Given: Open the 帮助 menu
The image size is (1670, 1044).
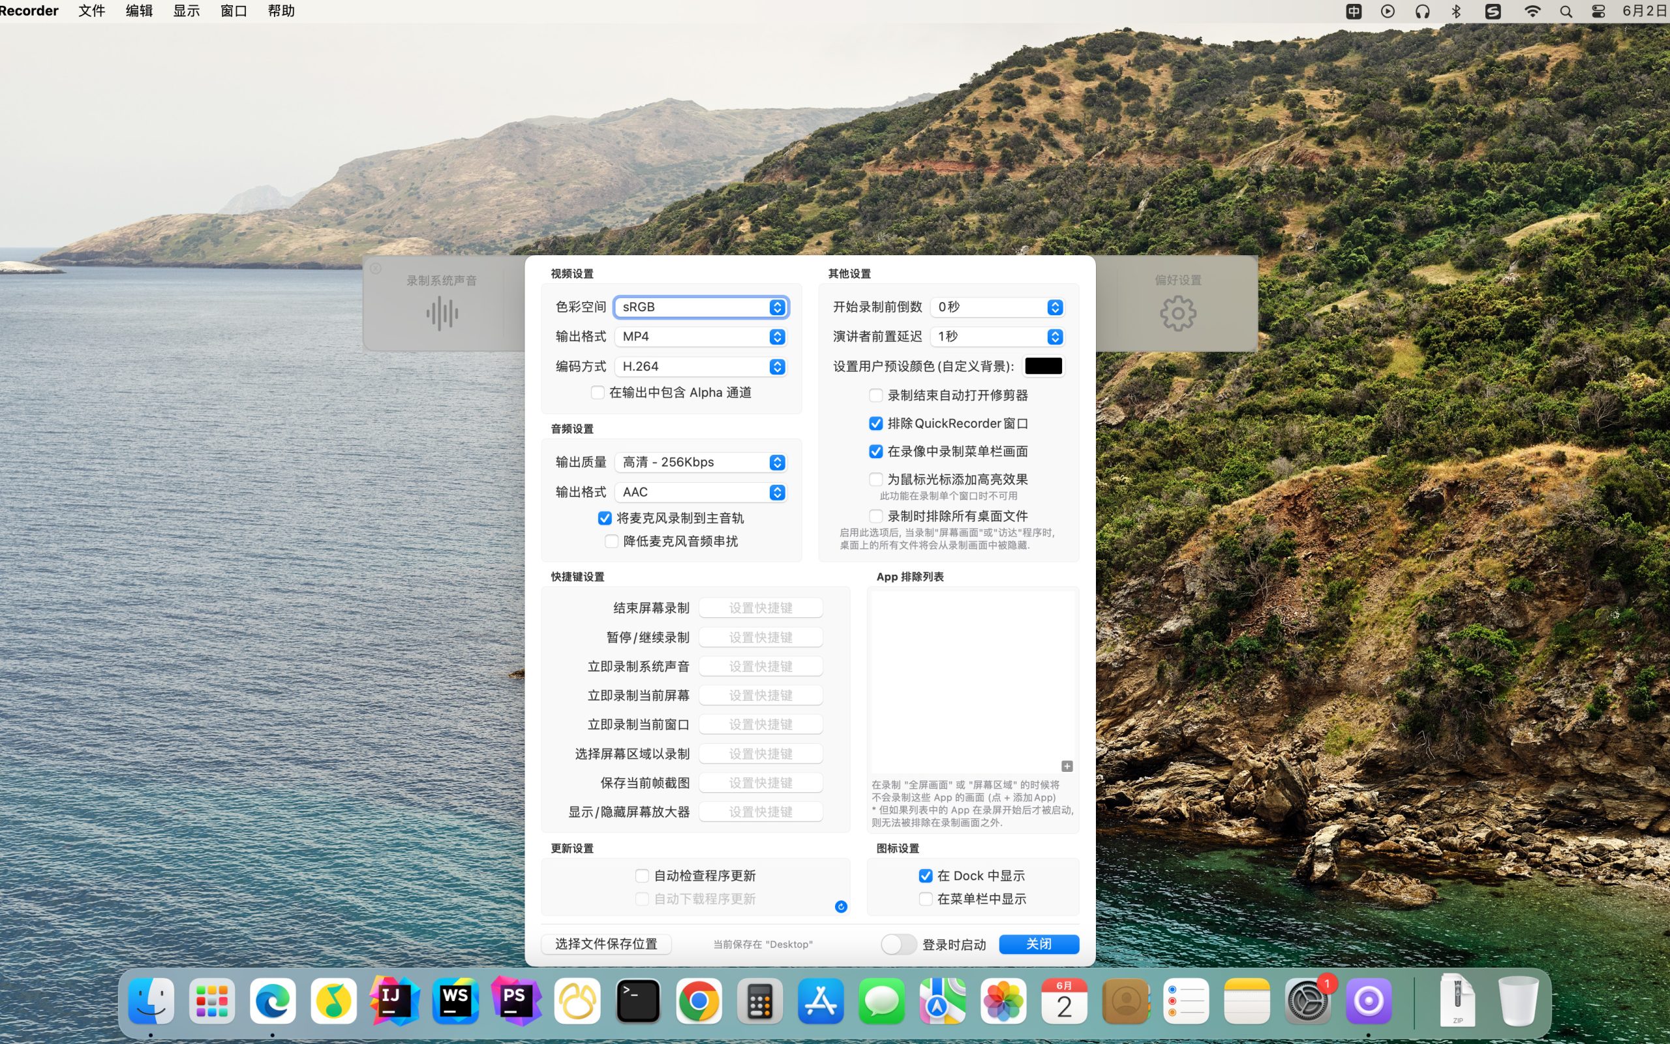Looking at the screenshot, I should (x=280, y=11).
